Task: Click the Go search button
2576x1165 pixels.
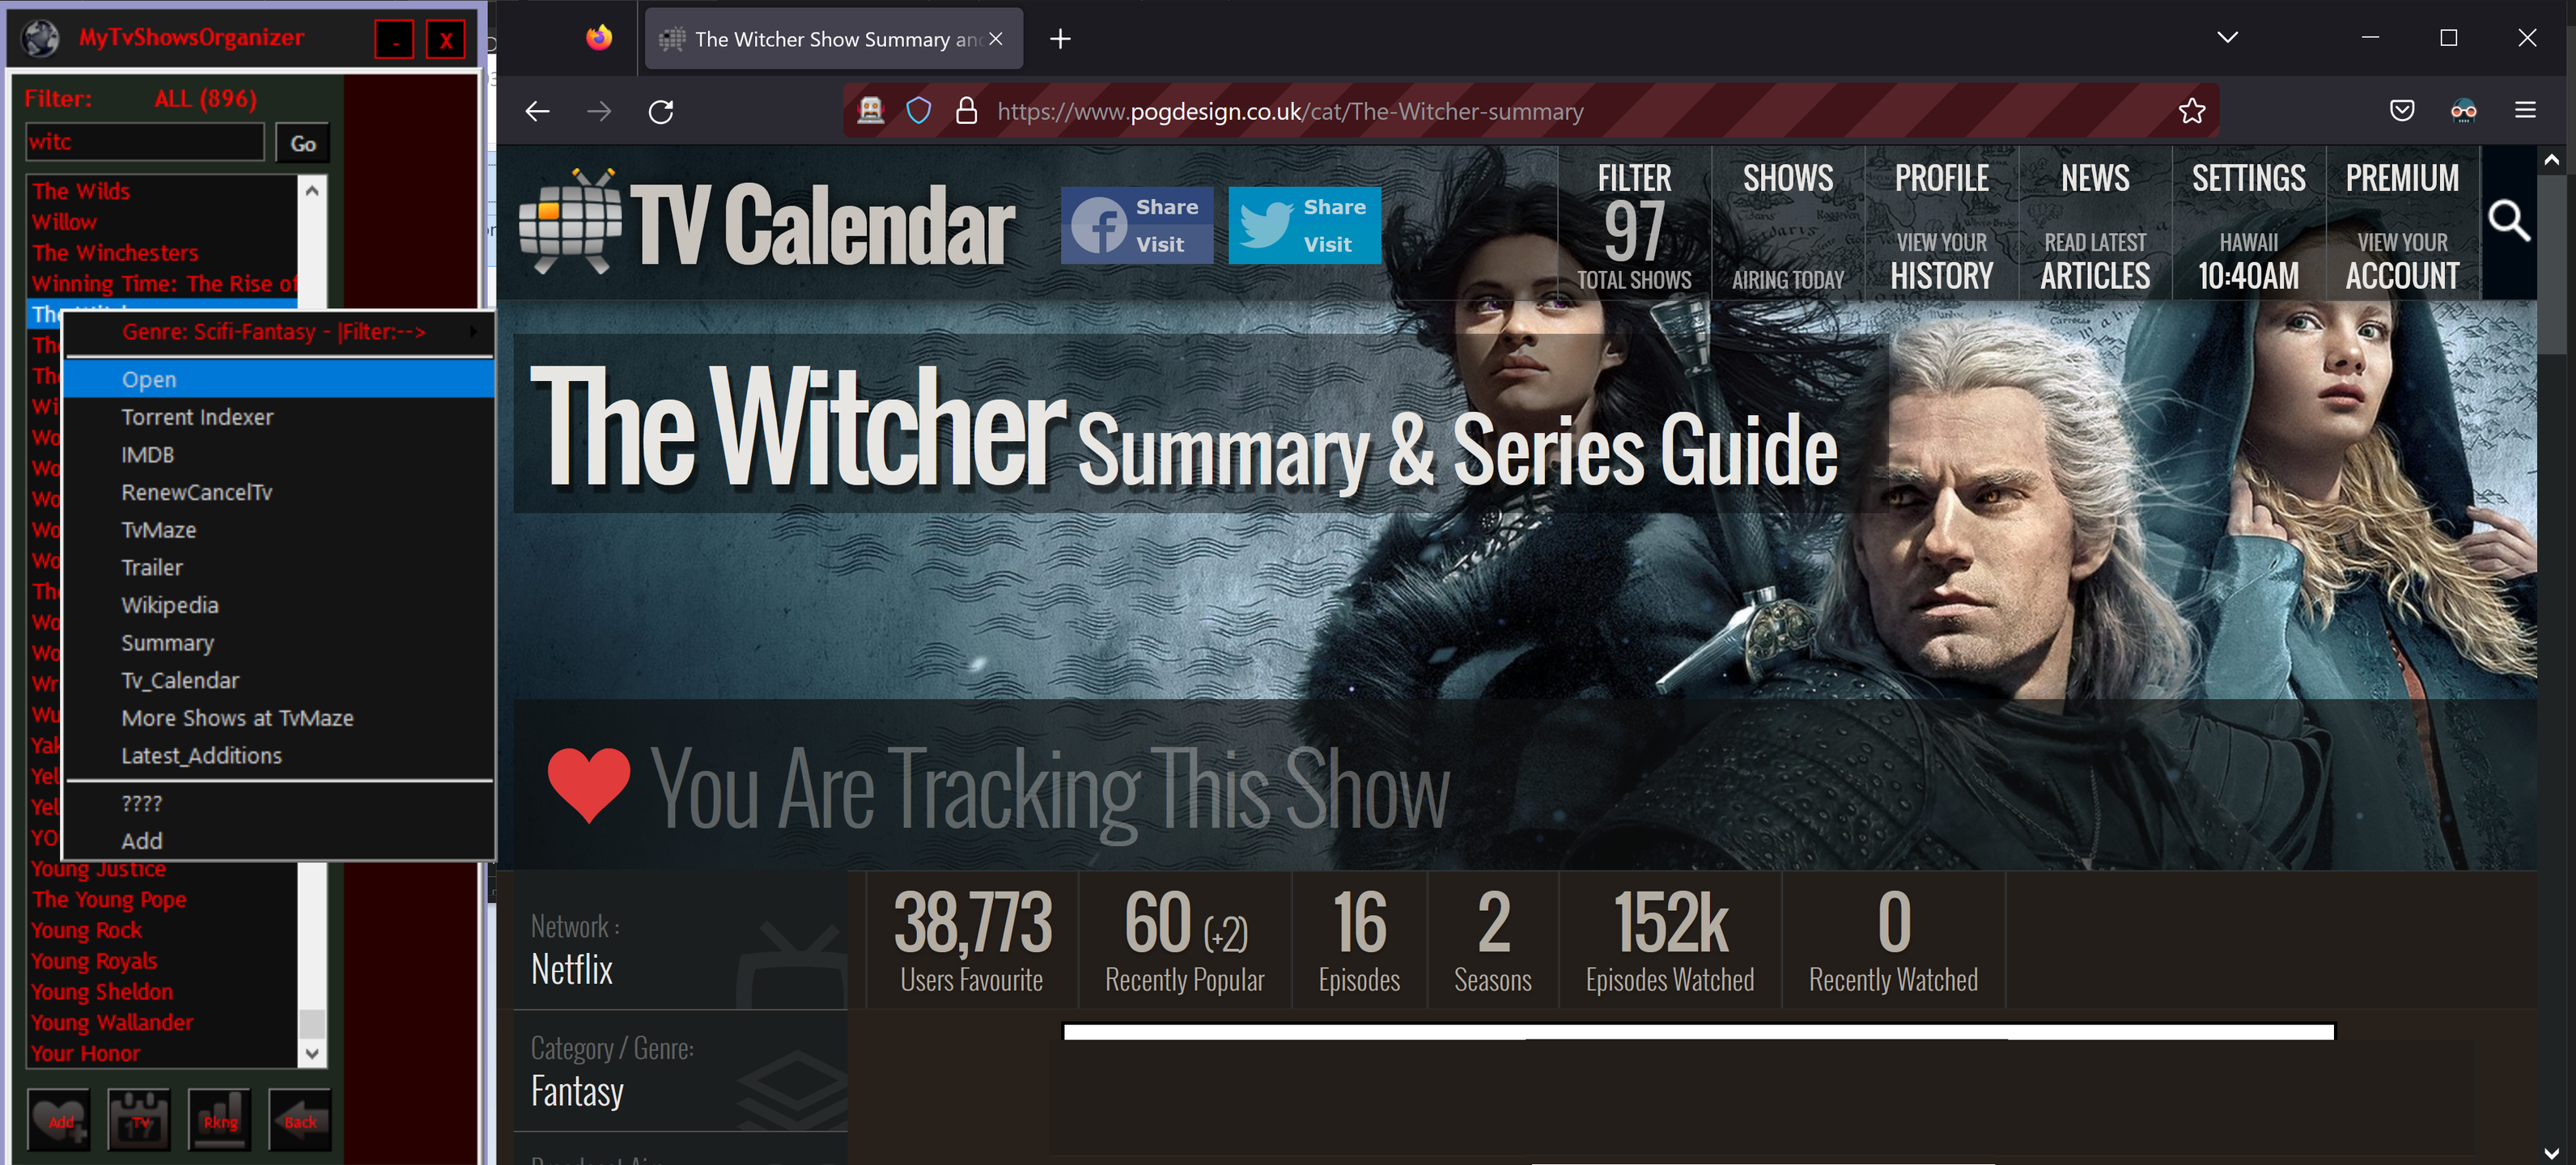Action: tap(303, 144)
